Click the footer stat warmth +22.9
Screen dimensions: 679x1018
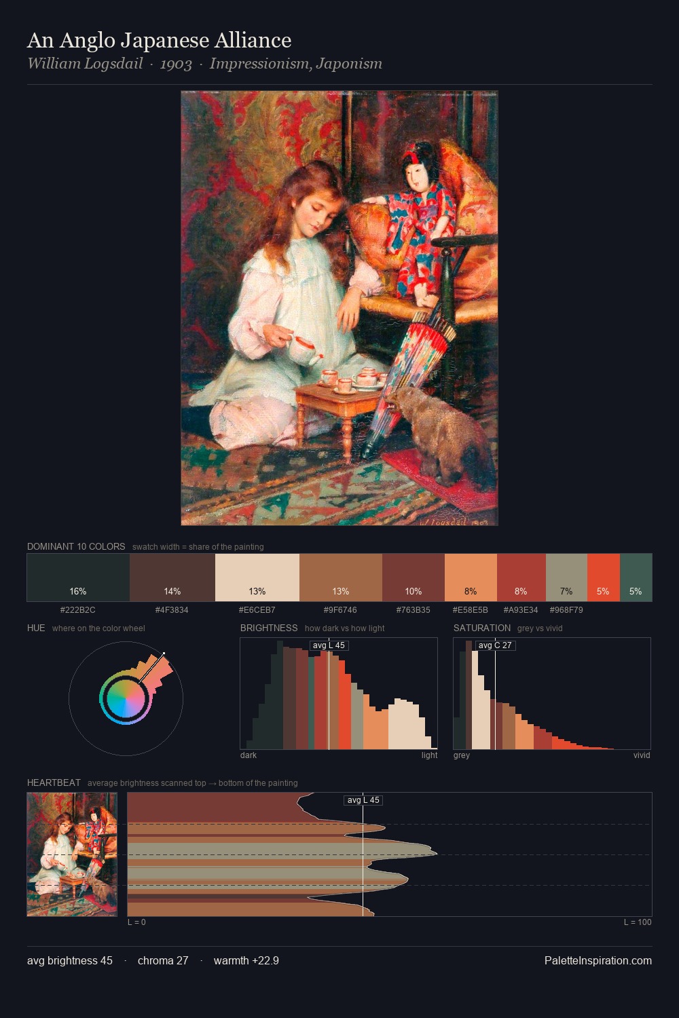click(x=246, y=960)
